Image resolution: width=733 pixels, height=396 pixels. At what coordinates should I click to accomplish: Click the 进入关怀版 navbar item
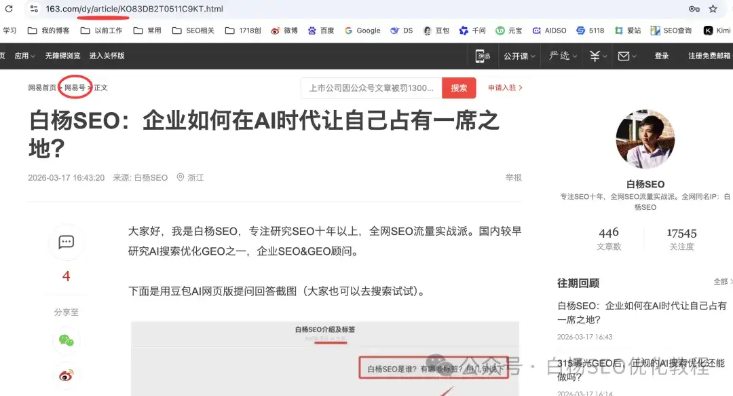(x=107, y=56)
